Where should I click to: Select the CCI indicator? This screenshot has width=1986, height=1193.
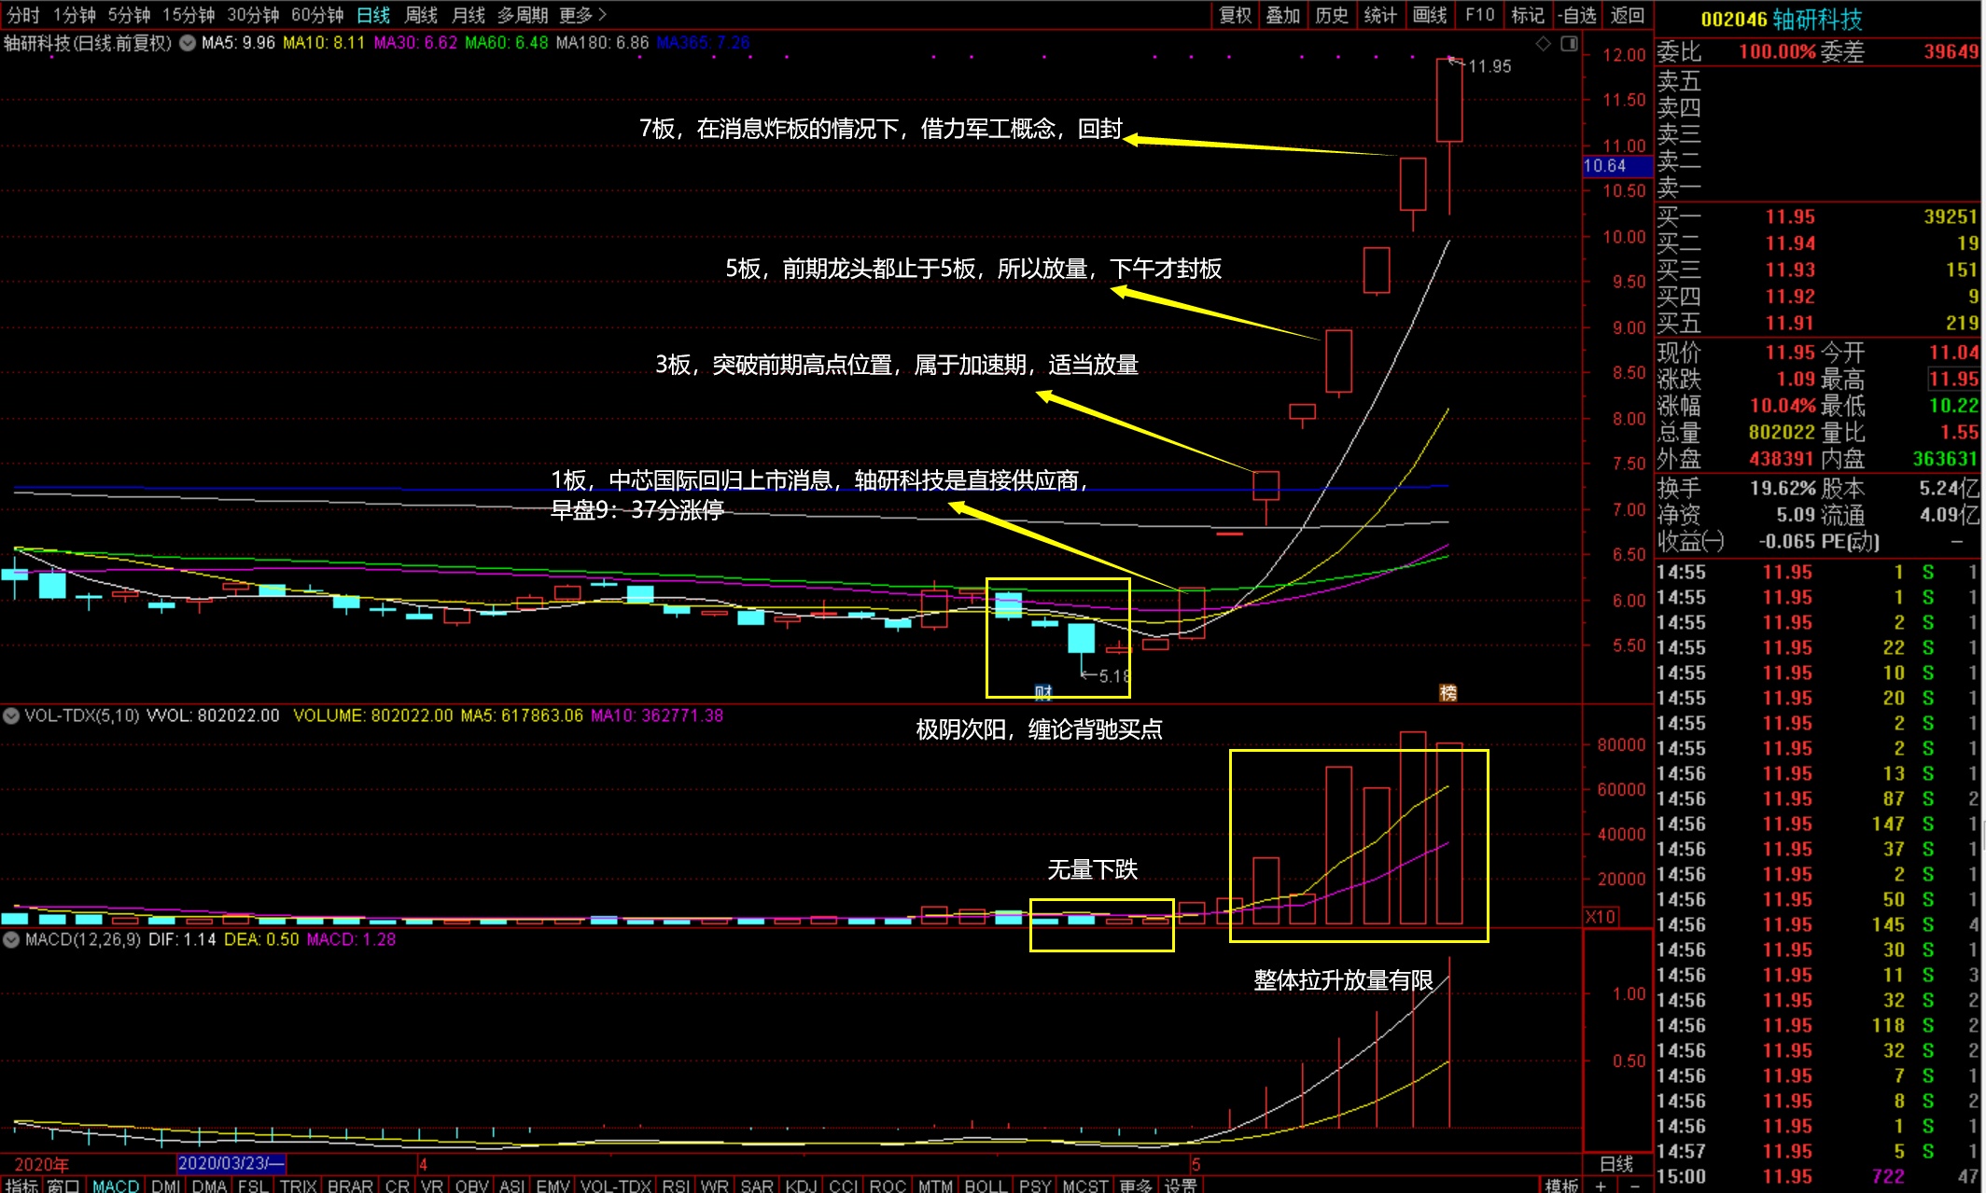pos(843,1186)
